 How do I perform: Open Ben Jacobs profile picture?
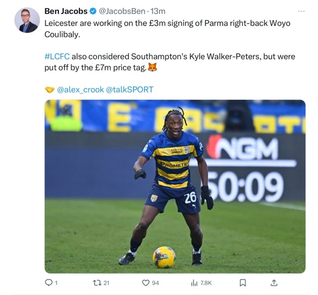[27, 20]
